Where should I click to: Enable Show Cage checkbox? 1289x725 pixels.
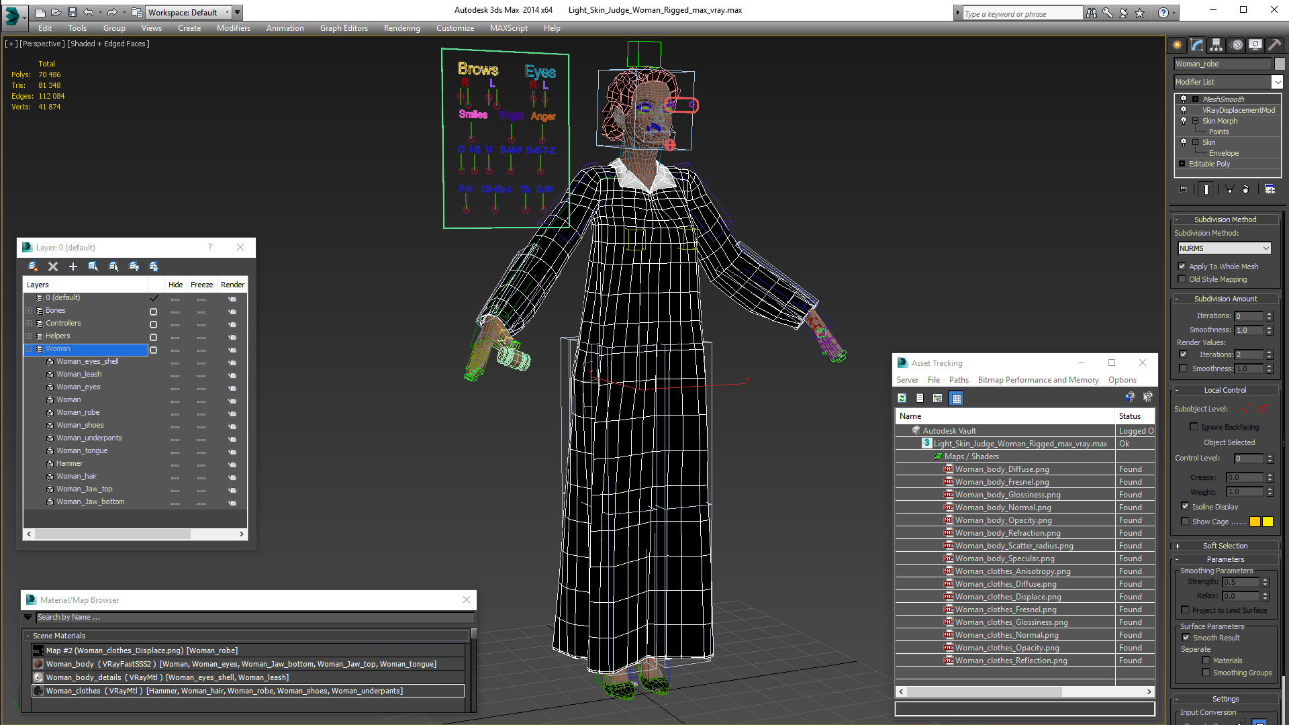[x=1185, y=522]
